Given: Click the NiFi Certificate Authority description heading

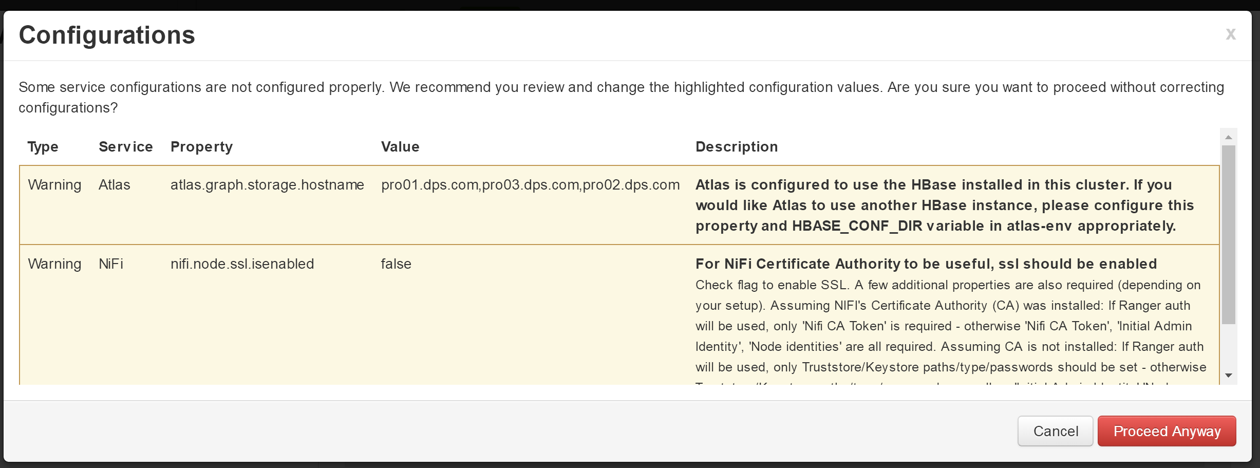Looking at the screenshot, I should [926, 264].
